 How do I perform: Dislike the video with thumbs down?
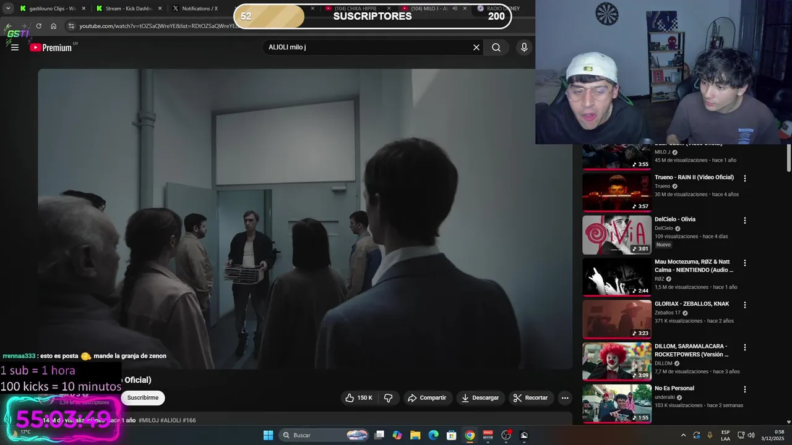pyautogui.click(x=389, y=398)
